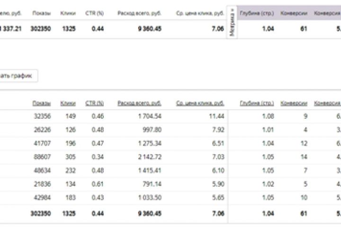
Task: Click the average click price 6.51
Action: click(218, 143)
